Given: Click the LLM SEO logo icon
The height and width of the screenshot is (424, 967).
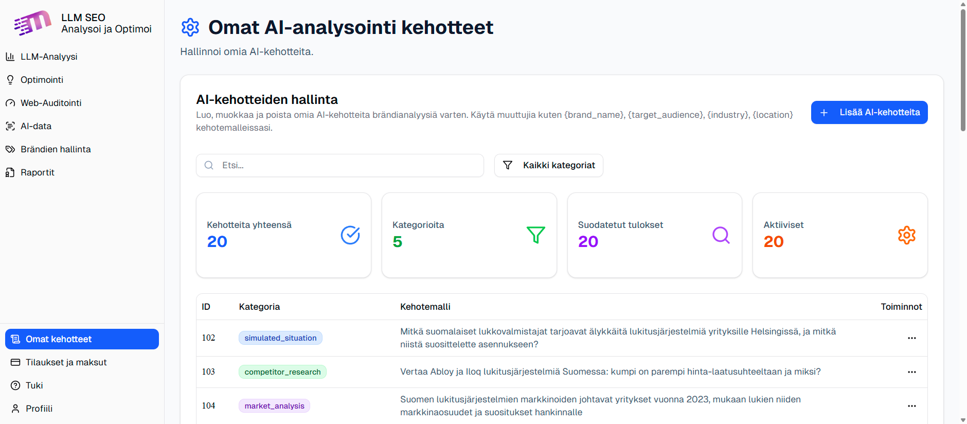Looking at the screenshot, I should tap(32, 23).
